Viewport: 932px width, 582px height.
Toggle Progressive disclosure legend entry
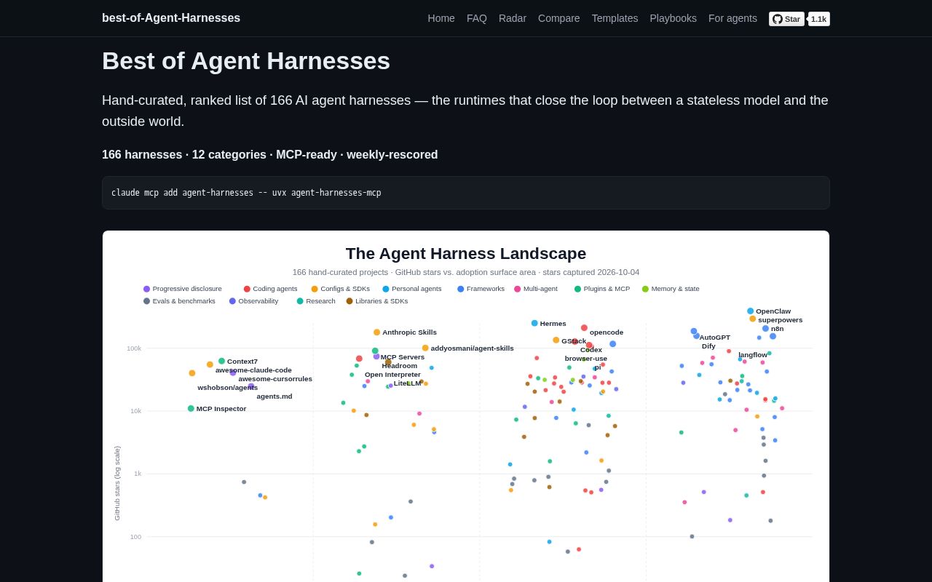click(183, 289)
